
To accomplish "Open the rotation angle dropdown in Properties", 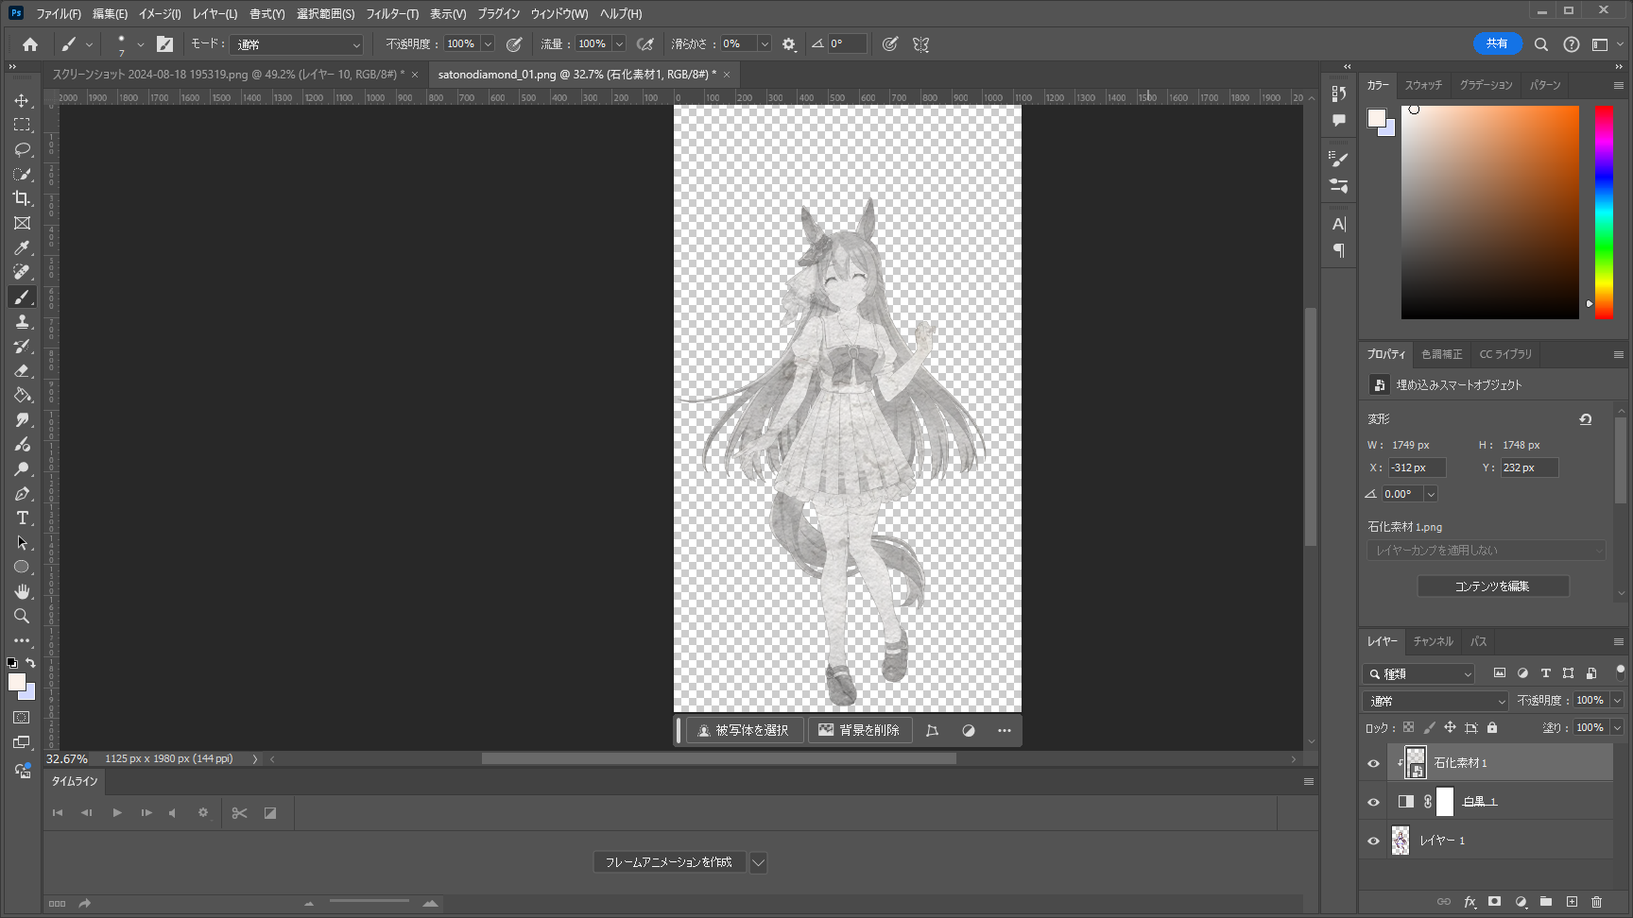I will click(1431, 494).
